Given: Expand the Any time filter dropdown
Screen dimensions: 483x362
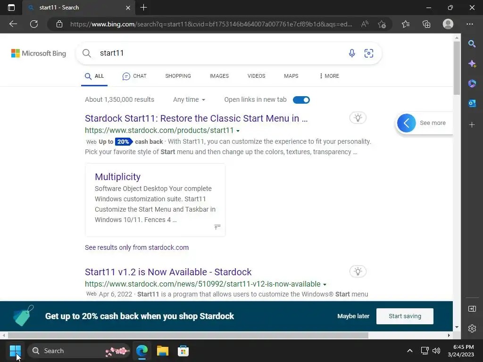Looking at the screenshot, I should pyautogui.click(x=189, y=100).
